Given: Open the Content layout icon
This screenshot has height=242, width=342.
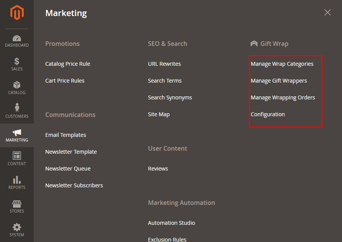Looking at the screenshot, I should 17,156.
